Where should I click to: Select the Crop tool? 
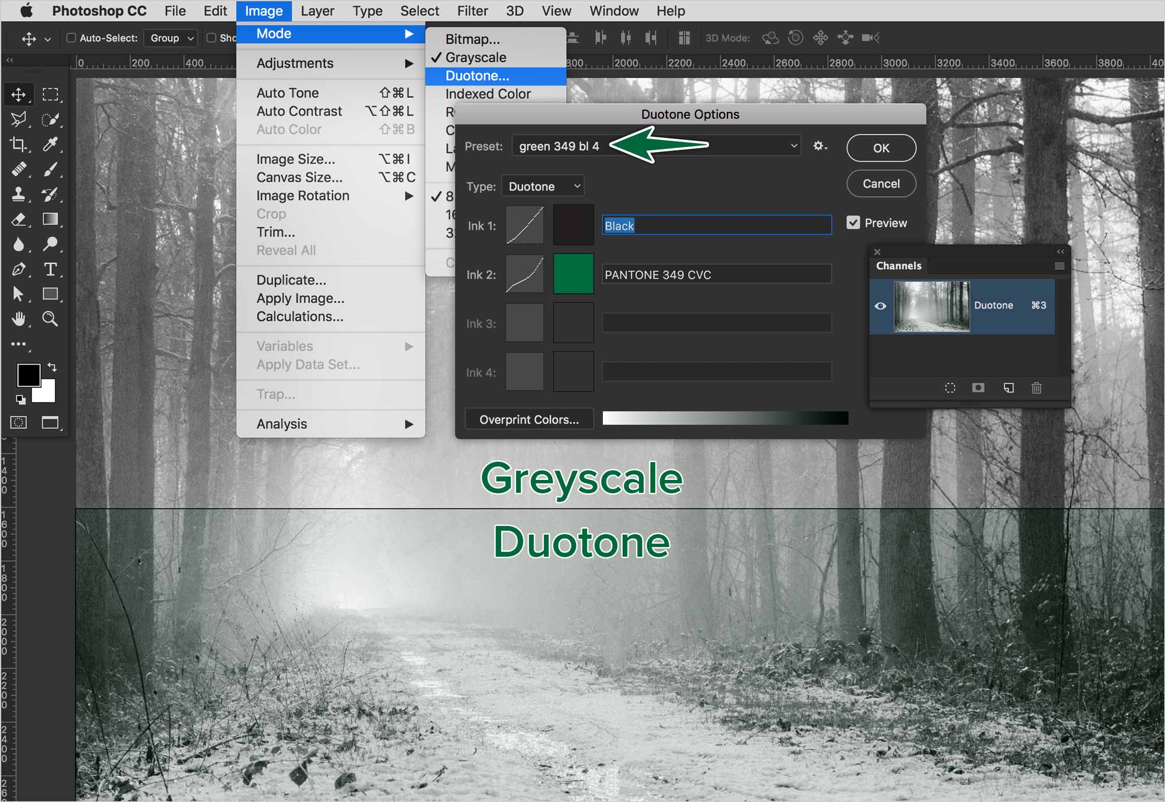(x=19, y=144)
